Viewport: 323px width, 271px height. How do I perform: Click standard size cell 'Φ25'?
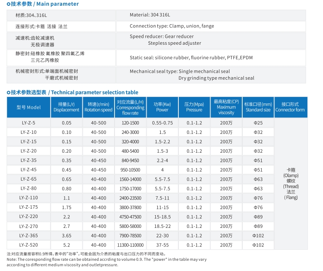258,123
